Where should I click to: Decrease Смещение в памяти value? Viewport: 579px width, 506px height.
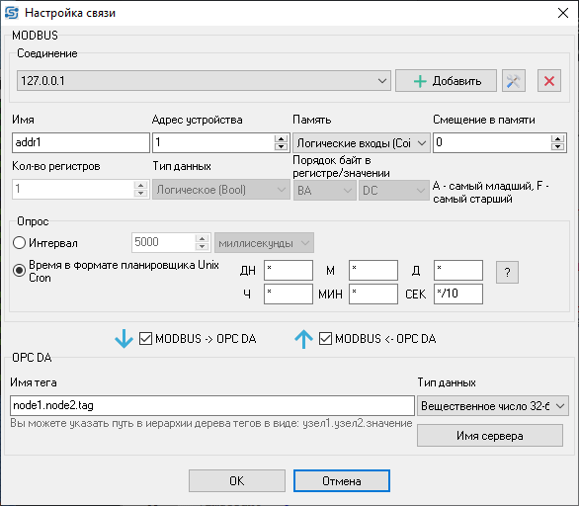click(x=557, y=146)
